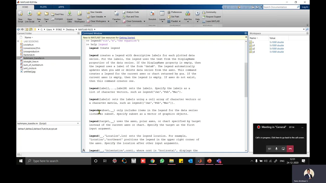This screenshot has height=183, width=326.
Task: Open the Favorites dropdown
Action: click(x=116, y=22)
